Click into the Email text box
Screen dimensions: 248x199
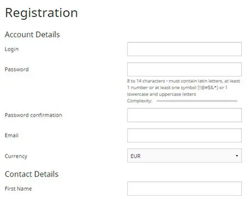pos(185,135)
